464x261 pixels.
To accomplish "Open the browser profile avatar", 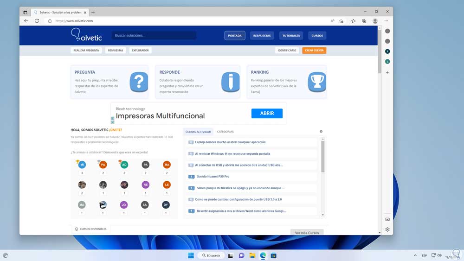I will tap(375, 21).
